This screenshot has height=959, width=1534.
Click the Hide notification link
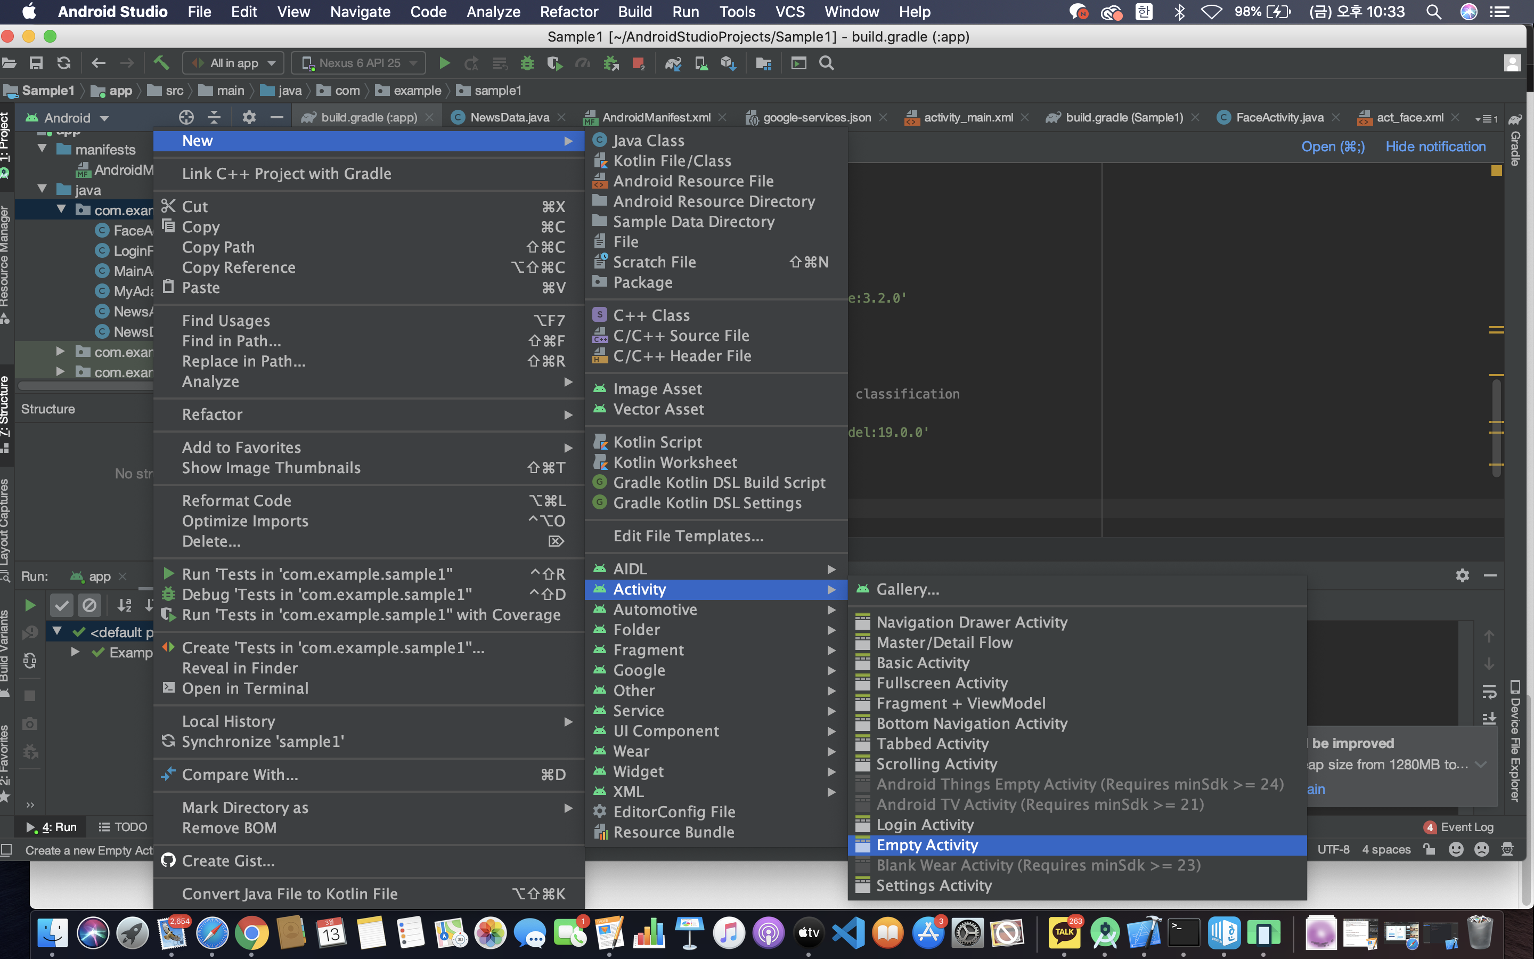(x=1435, y=147)
